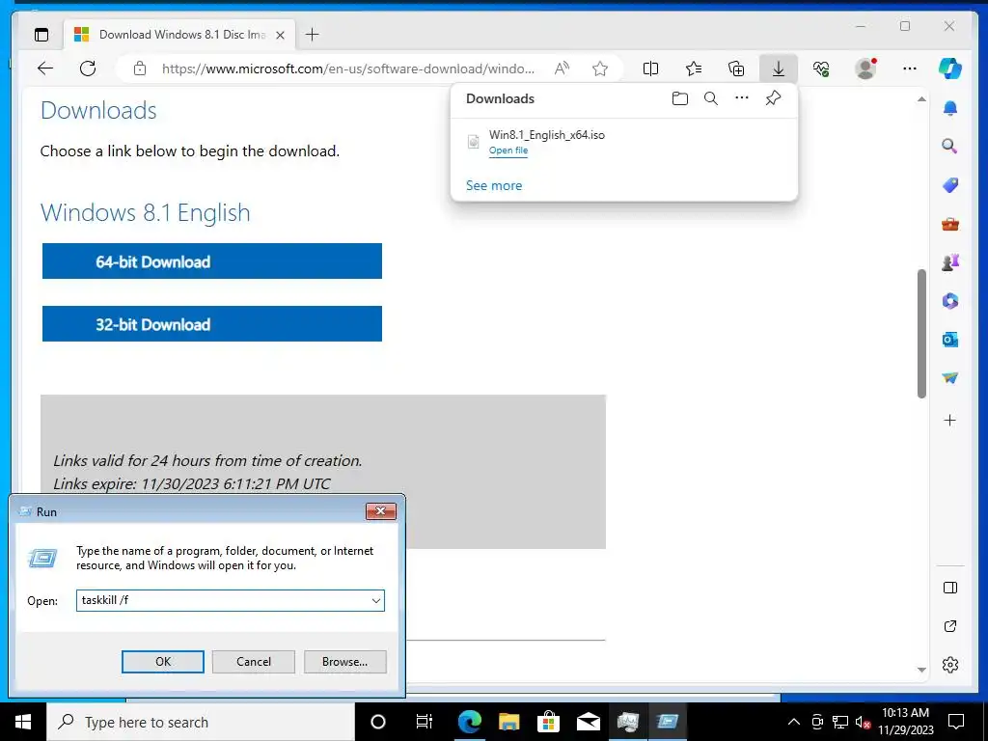Open the Copilot sidebar icon
The height and width of the screenshot is (741, 988).
(949, 69)
